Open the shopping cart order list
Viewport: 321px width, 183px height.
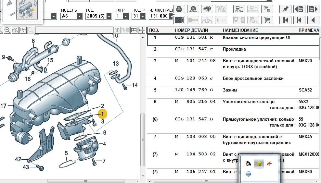click(267, 20)
